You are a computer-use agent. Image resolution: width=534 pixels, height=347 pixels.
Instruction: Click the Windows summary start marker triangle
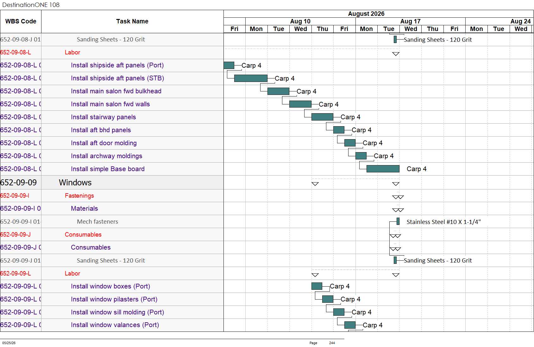click(x=315, y=184)
